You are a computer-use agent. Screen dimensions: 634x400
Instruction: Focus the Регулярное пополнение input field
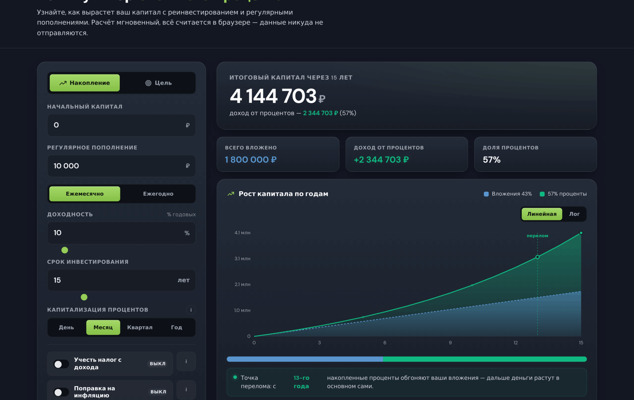tap(121, 166)
